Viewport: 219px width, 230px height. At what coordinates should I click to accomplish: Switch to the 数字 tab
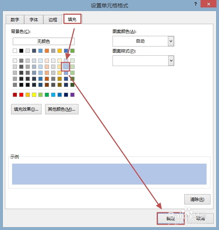pos(15,20)
